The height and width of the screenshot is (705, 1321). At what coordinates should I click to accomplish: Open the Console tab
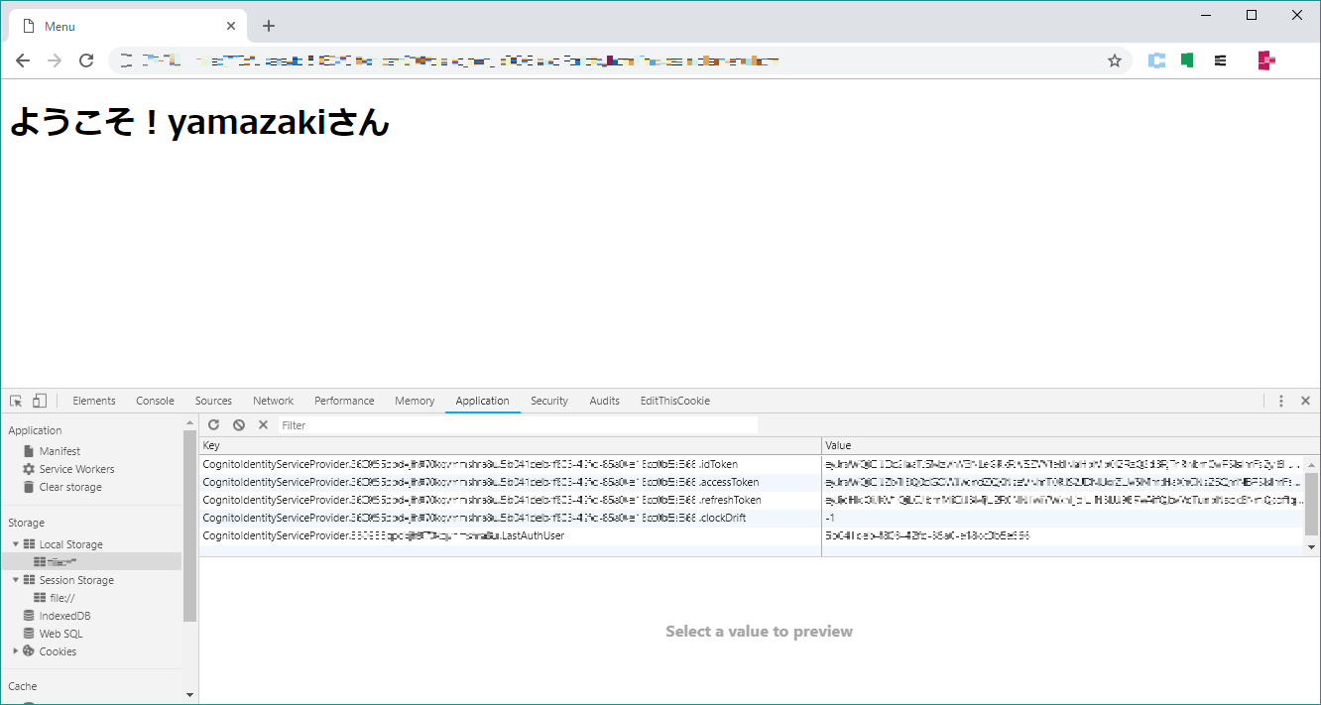pyautogui.click(x=155, y=401)
